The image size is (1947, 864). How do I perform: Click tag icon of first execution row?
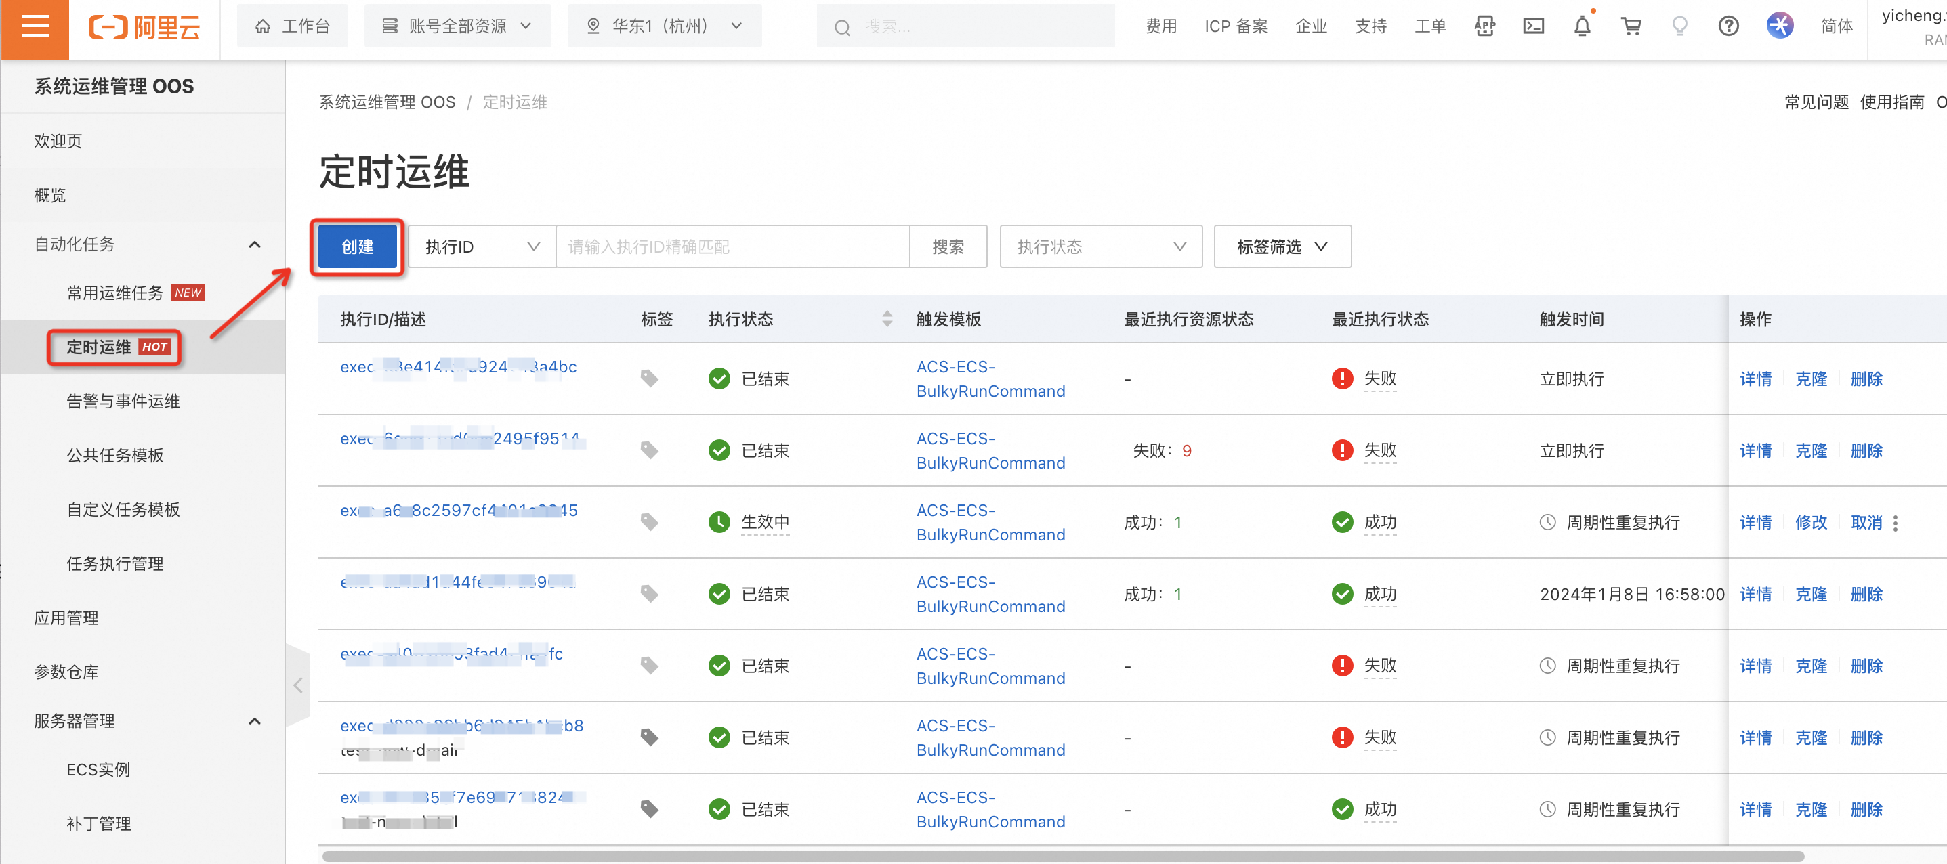click(648, 379)
